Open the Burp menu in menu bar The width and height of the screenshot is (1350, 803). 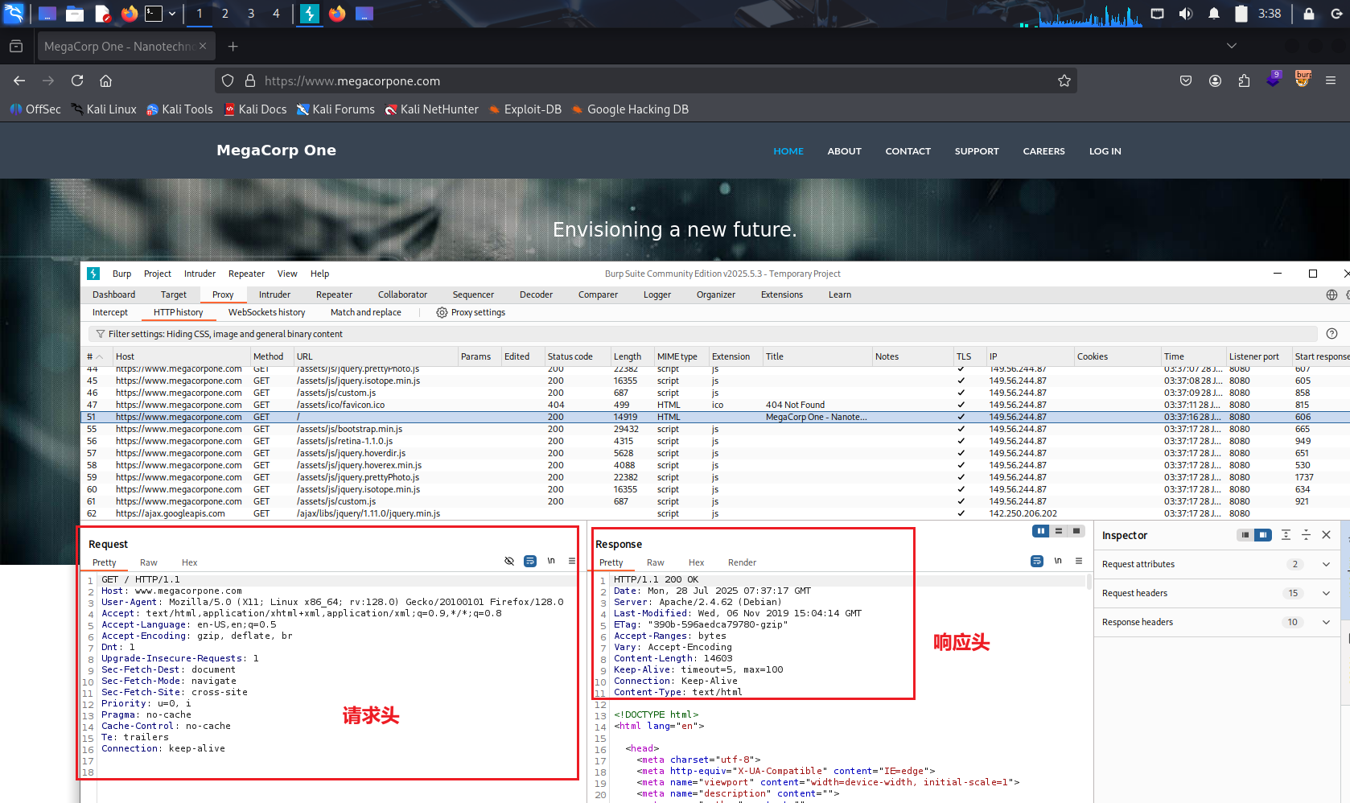click(x=121, y=274)
